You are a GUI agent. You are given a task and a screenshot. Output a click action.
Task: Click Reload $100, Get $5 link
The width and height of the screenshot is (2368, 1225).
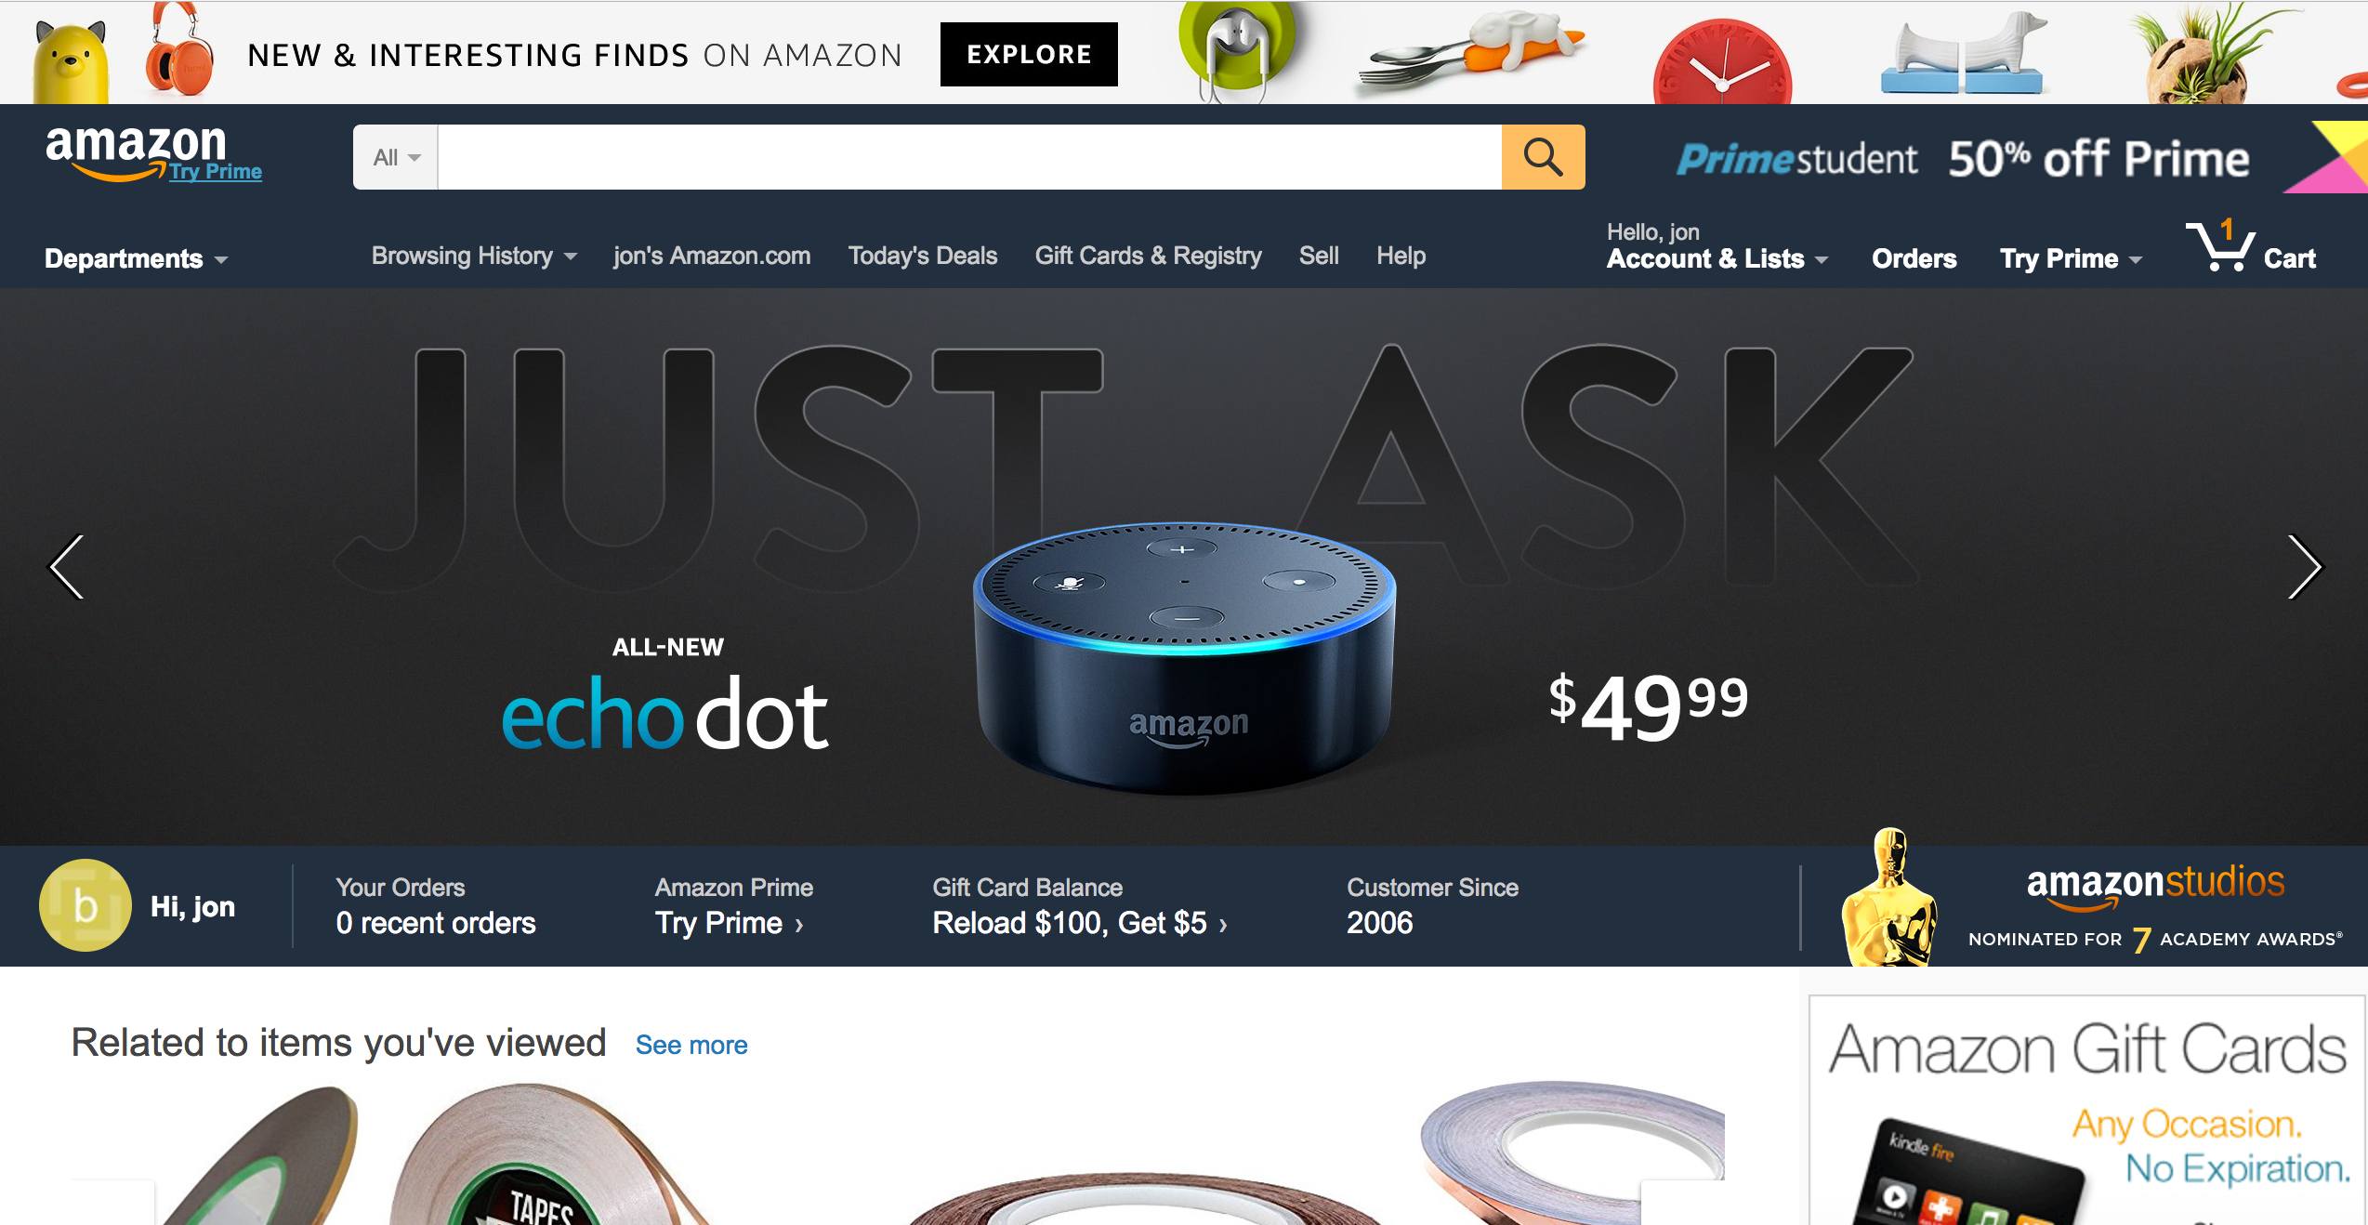tap(1080, 923)
